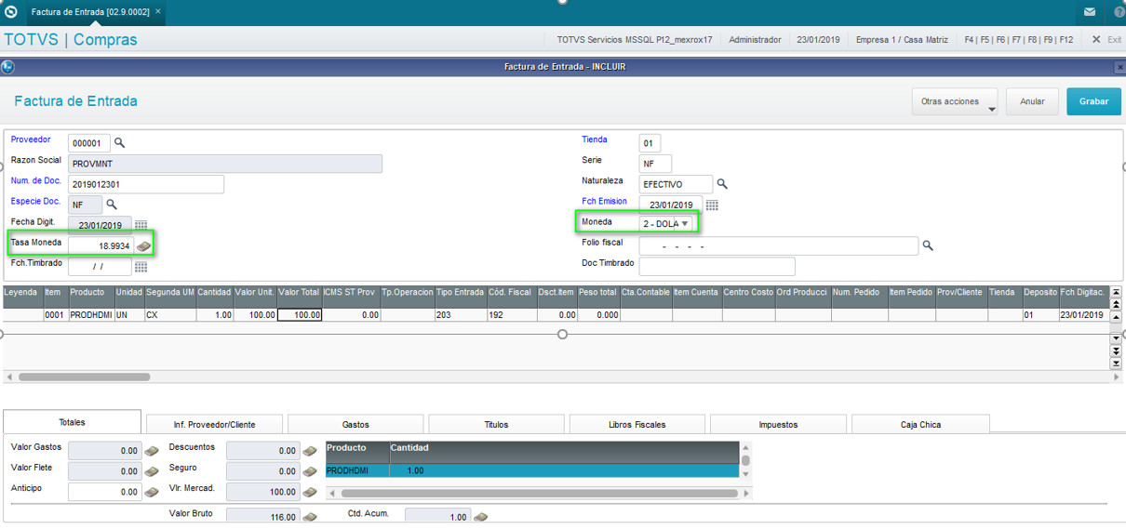Click the Tienda input field
Viewport: 1126px width, 529px height.
click(x=650, y=143)
